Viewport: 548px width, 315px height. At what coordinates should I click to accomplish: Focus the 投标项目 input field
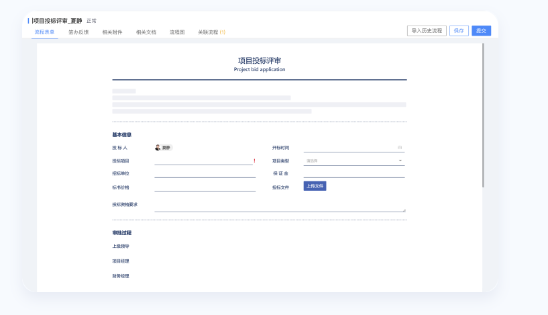coord(203,161)
